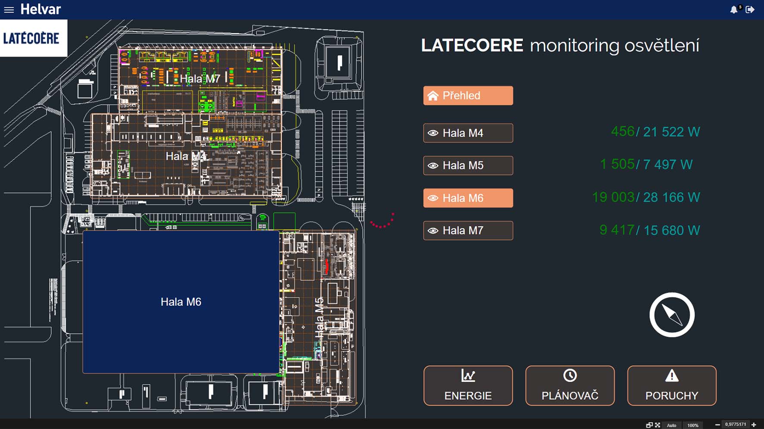This screenshot has height=429, width=764.
Task: Open the PORUCHY faults panel
Action: 671,385
